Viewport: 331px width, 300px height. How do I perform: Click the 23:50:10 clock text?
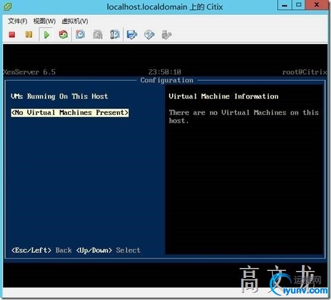pyautogui.click(x=165, y=72)
